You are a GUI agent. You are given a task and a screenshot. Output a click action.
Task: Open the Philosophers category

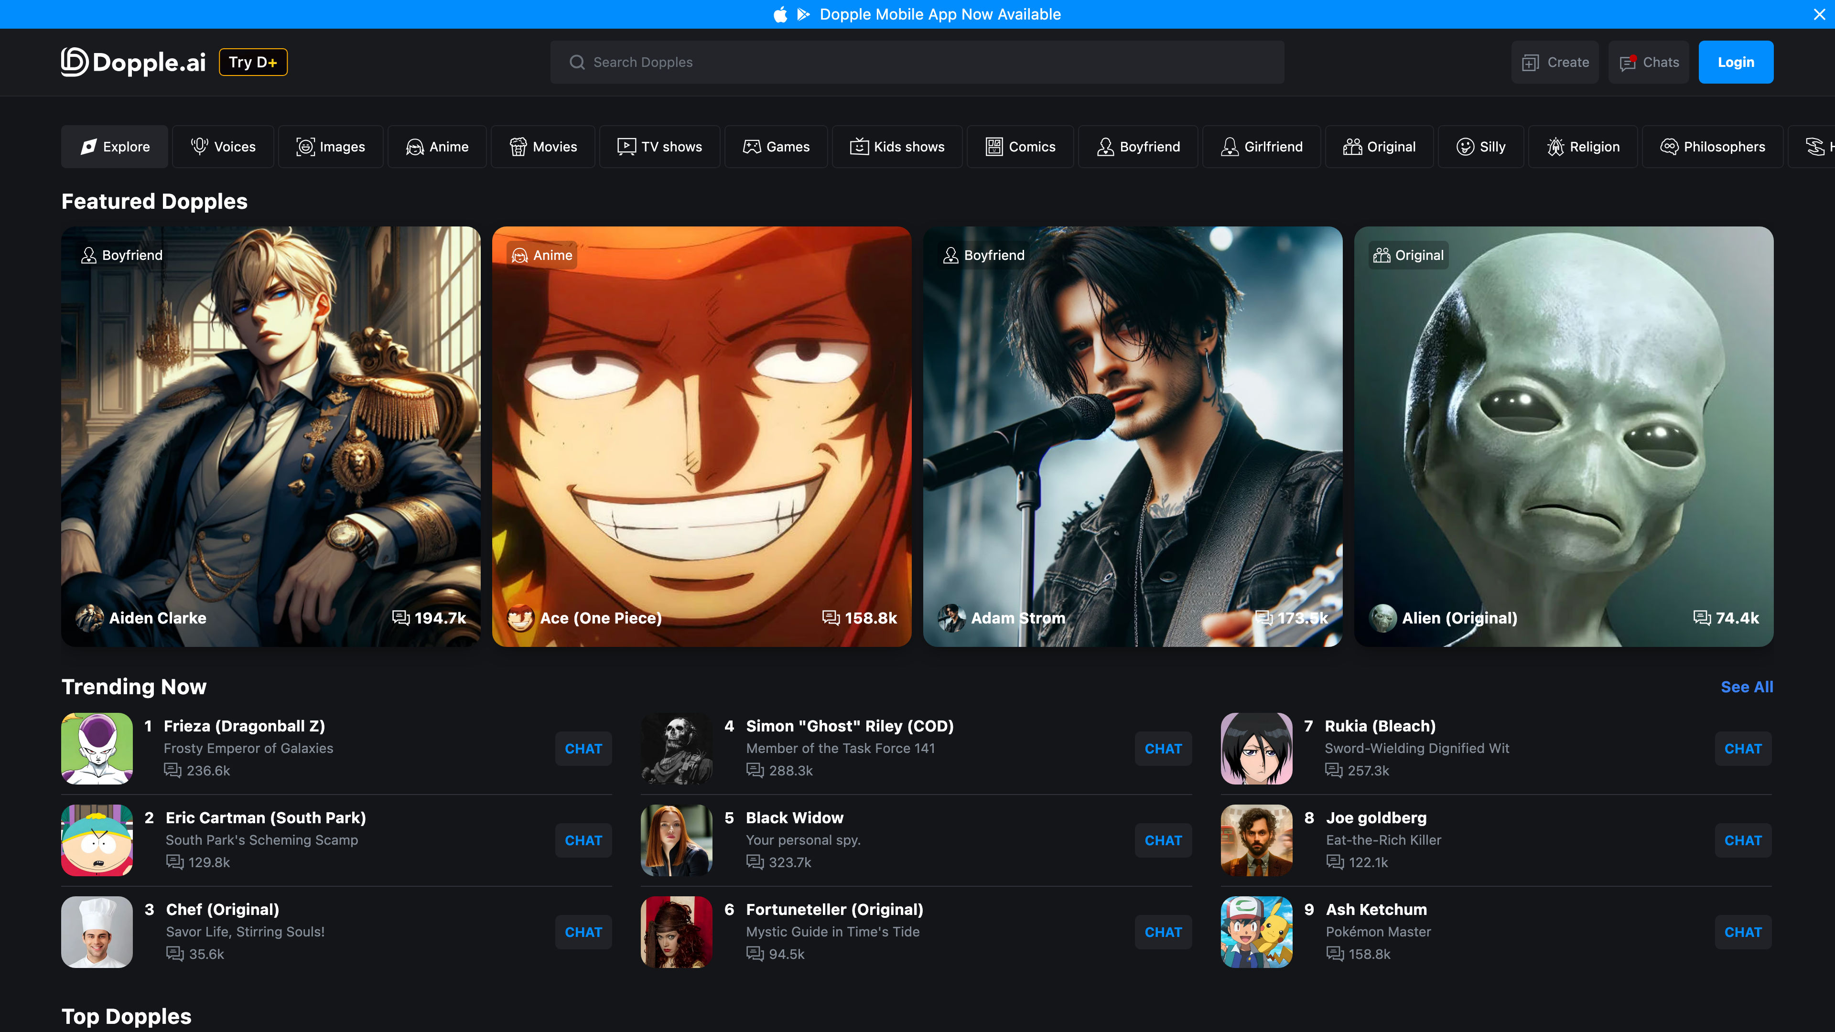coord(1713,147)
